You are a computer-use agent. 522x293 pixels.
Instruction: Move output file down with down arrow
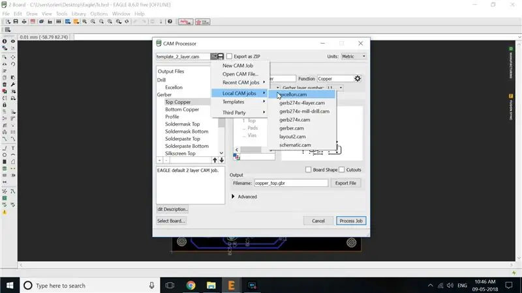pos(221,160)
